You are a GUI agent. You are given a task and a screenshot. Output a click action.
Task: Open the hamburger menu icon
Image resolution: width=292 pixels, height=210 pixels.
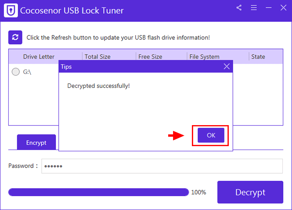coord(254,8)
